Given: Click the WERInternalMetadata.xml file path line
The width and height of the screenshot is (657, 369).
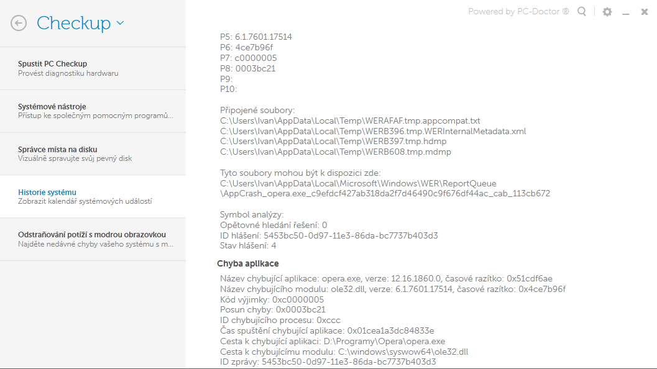Looking at the screenshot, I should pyautogui.click(x=373, y=131).
